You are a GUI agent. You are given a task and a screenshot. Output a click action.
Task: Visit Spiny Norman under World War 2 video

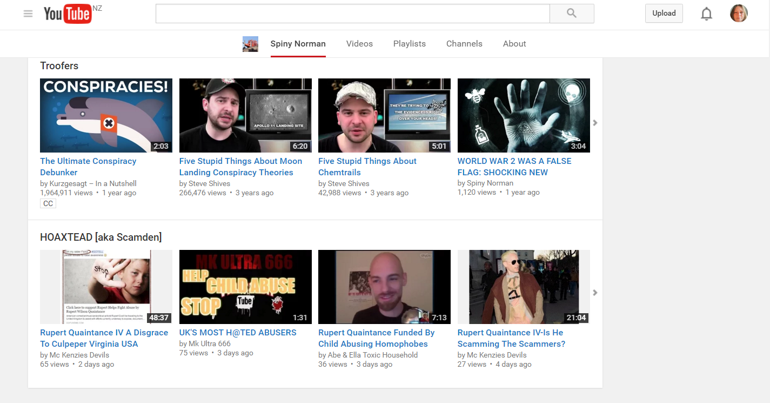(490, 183)
